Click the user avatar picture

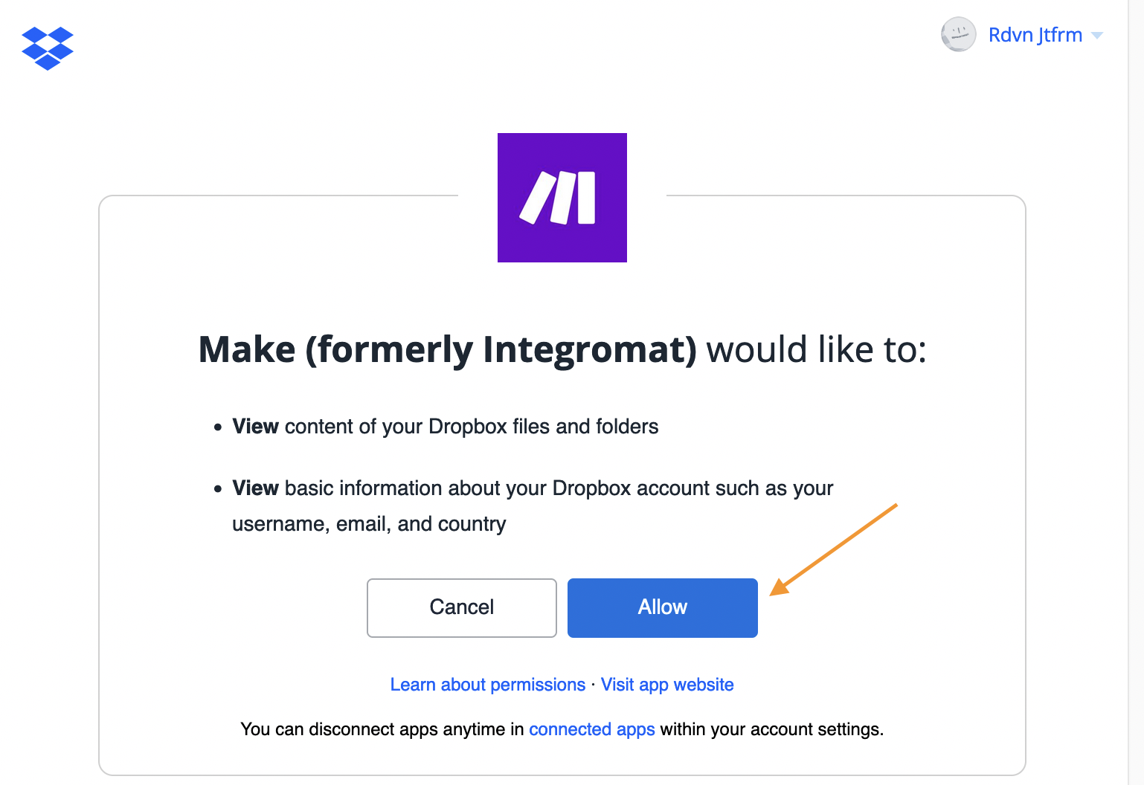point(958,35)
